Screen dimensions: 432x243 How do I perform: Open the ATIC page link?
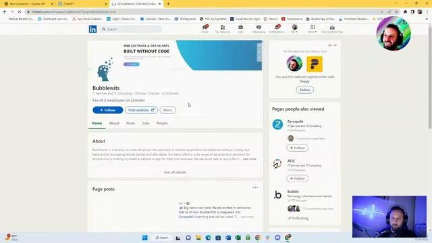point(291,161)
